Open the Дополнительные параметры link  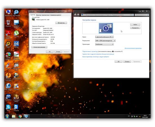tap(133, 48)
